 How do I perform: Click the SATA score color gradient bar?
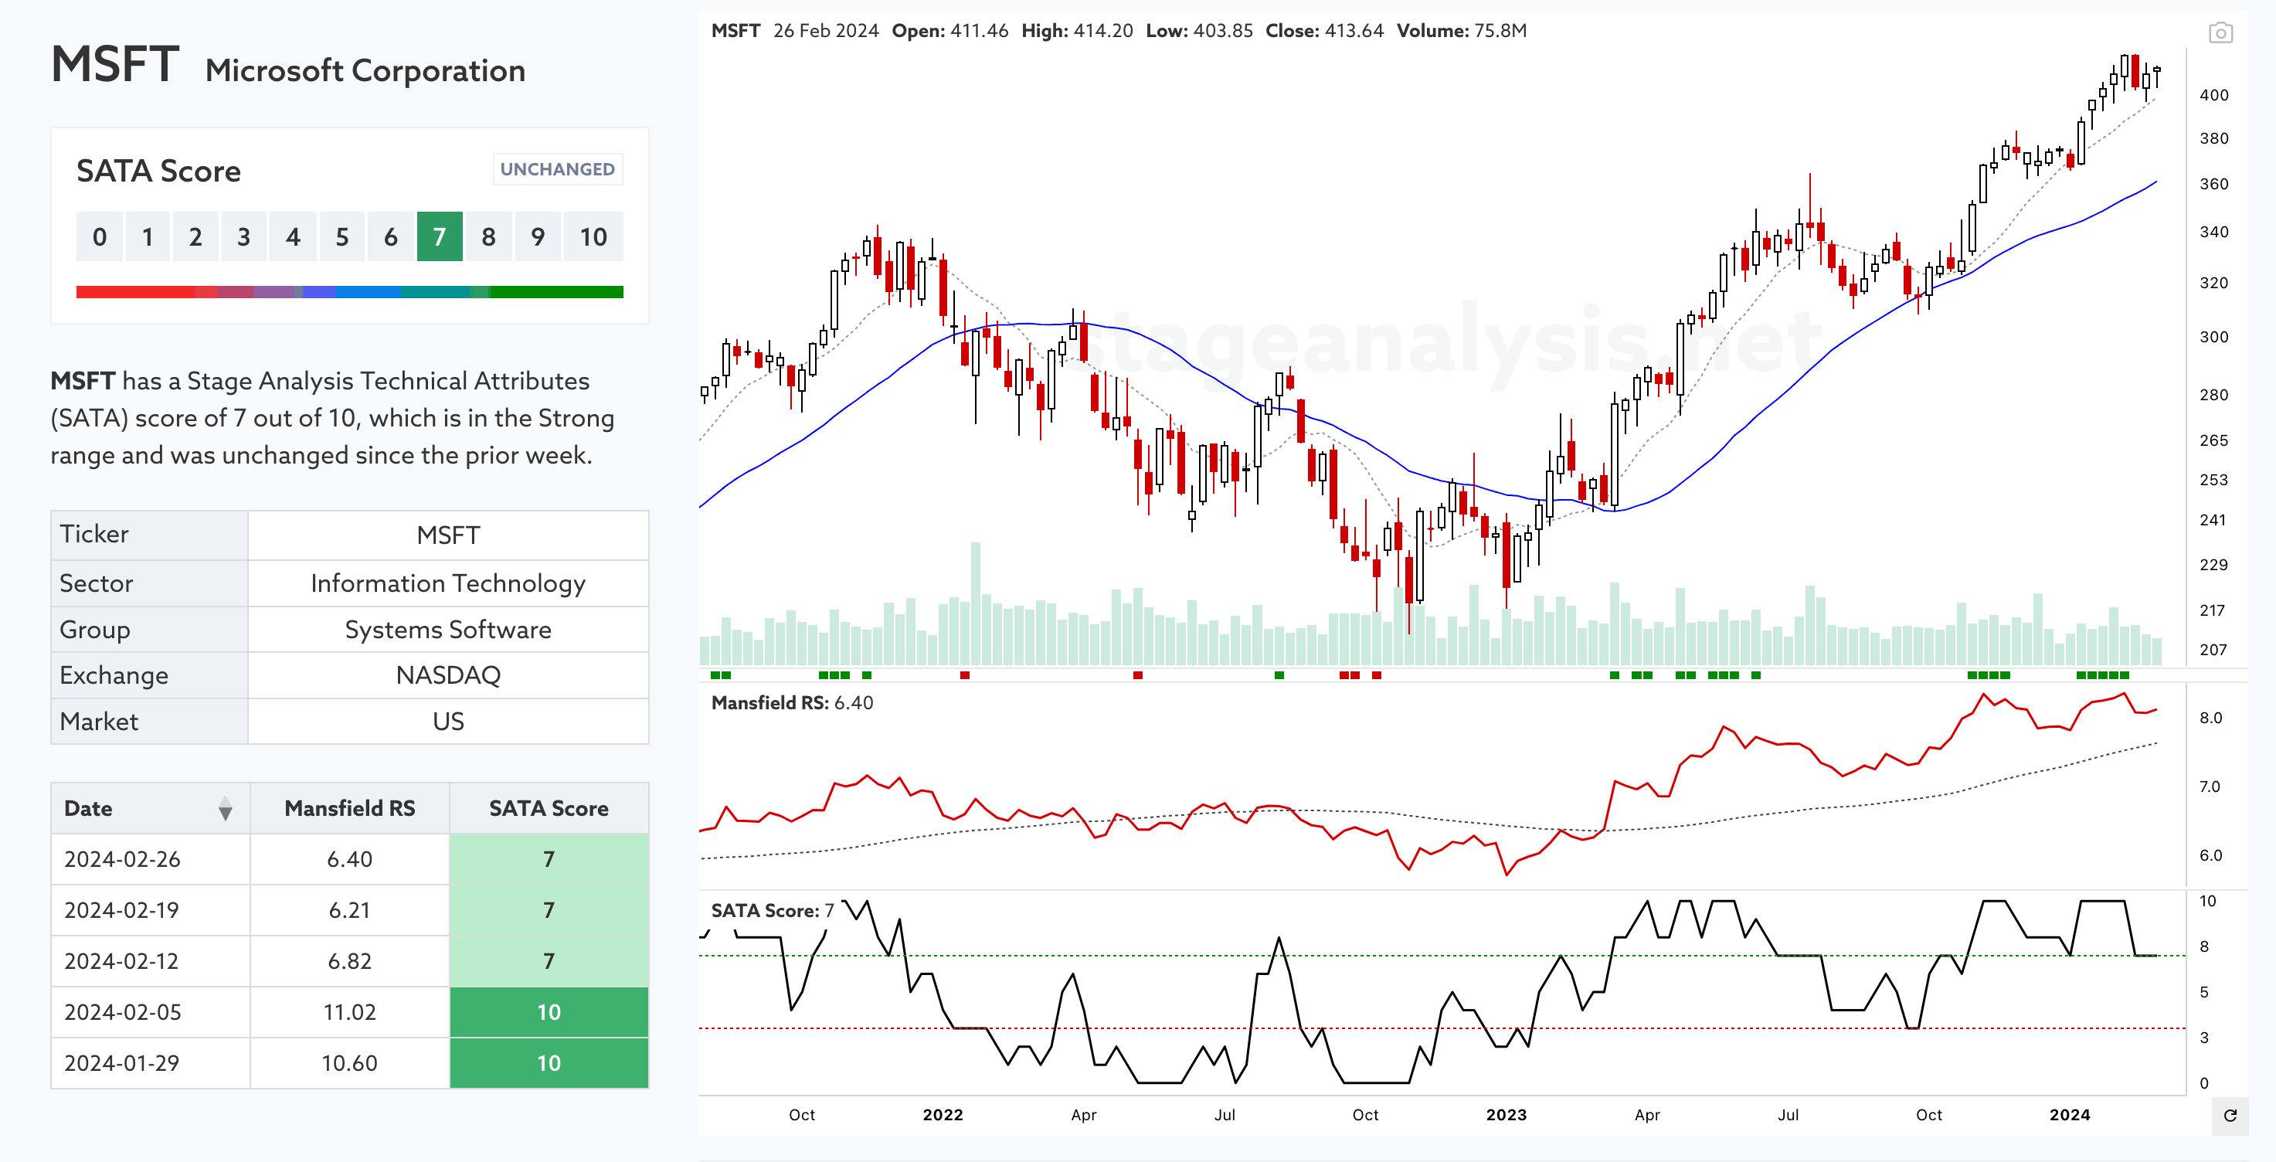pos(350,291)
